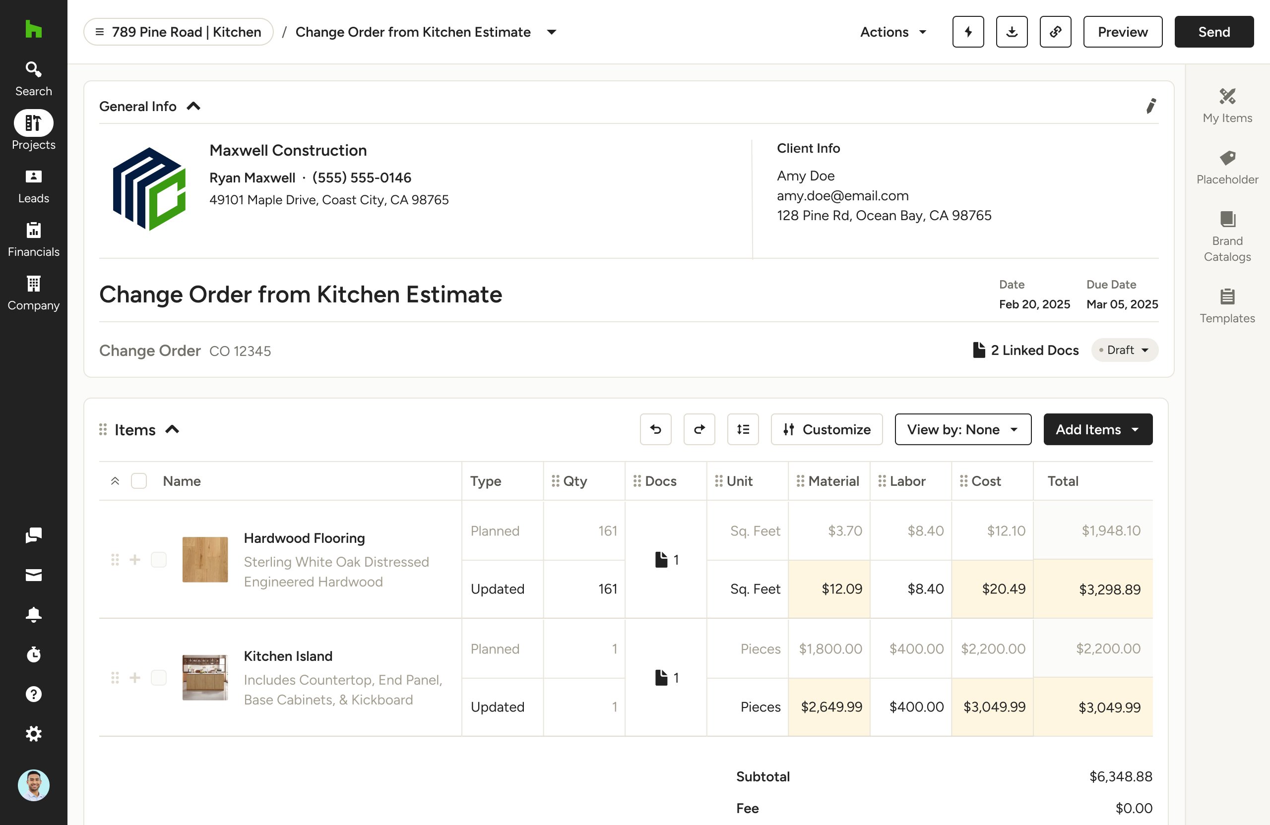Viewport: 1270px width, 825px height.
Task: Collapse the General Info section
Action: [x=193, y=106]
